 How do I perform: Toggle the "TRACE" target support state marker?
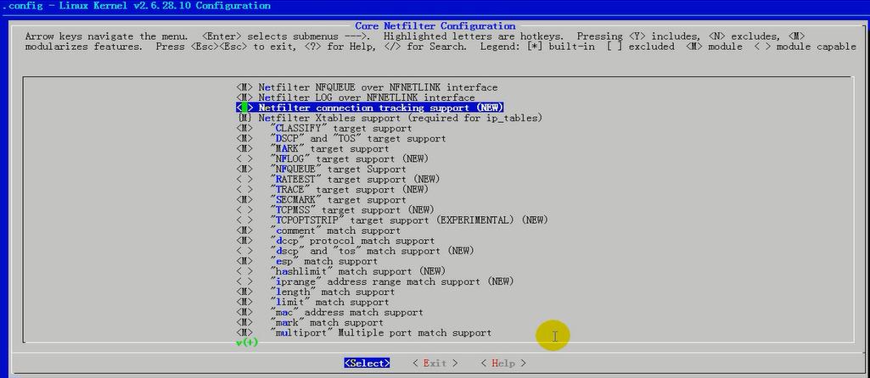(244, 190)
